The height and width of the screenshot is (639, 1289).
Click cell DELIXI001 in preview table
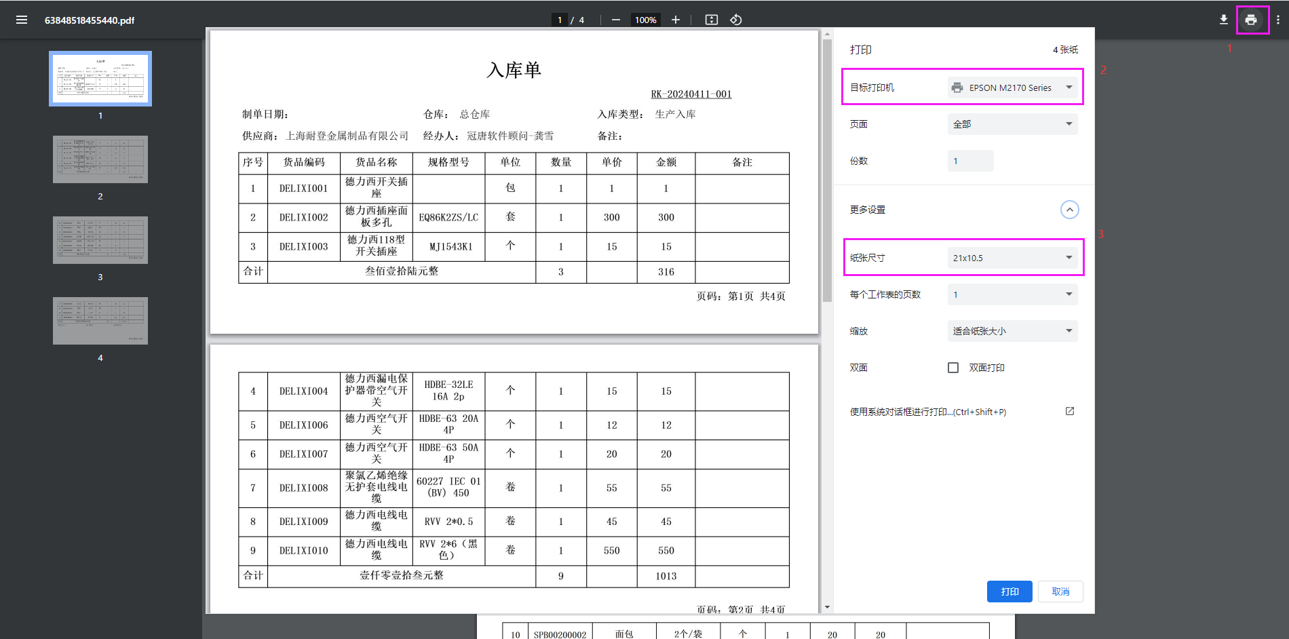tap(303, 189)
